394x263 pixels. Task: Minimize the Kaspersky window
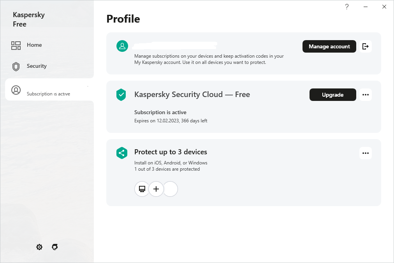click(366, 7)
